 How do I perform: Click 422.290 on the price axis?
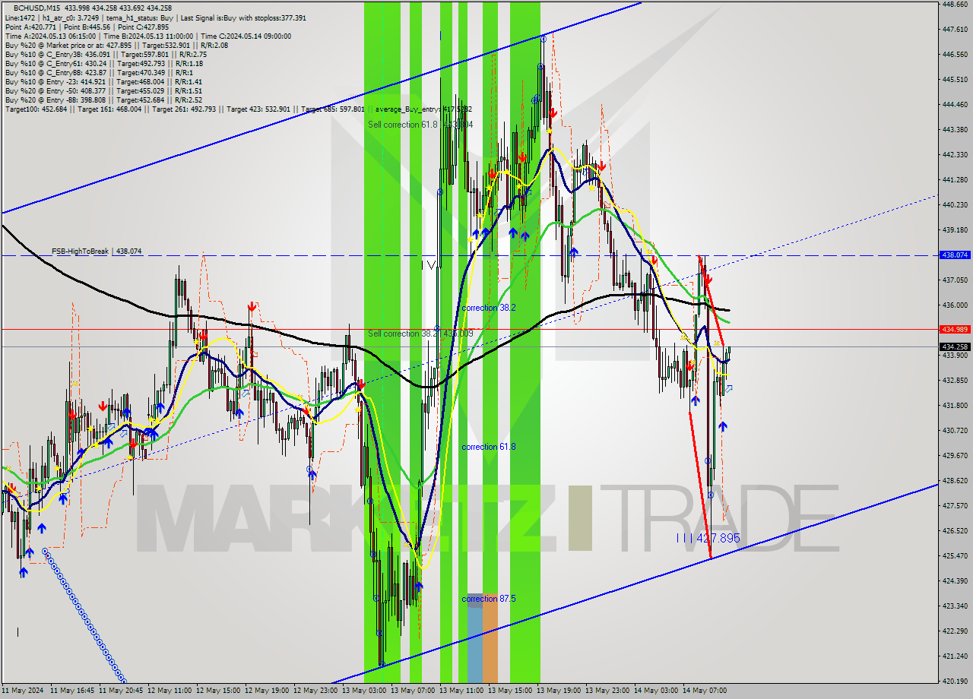tap(954, 631)
